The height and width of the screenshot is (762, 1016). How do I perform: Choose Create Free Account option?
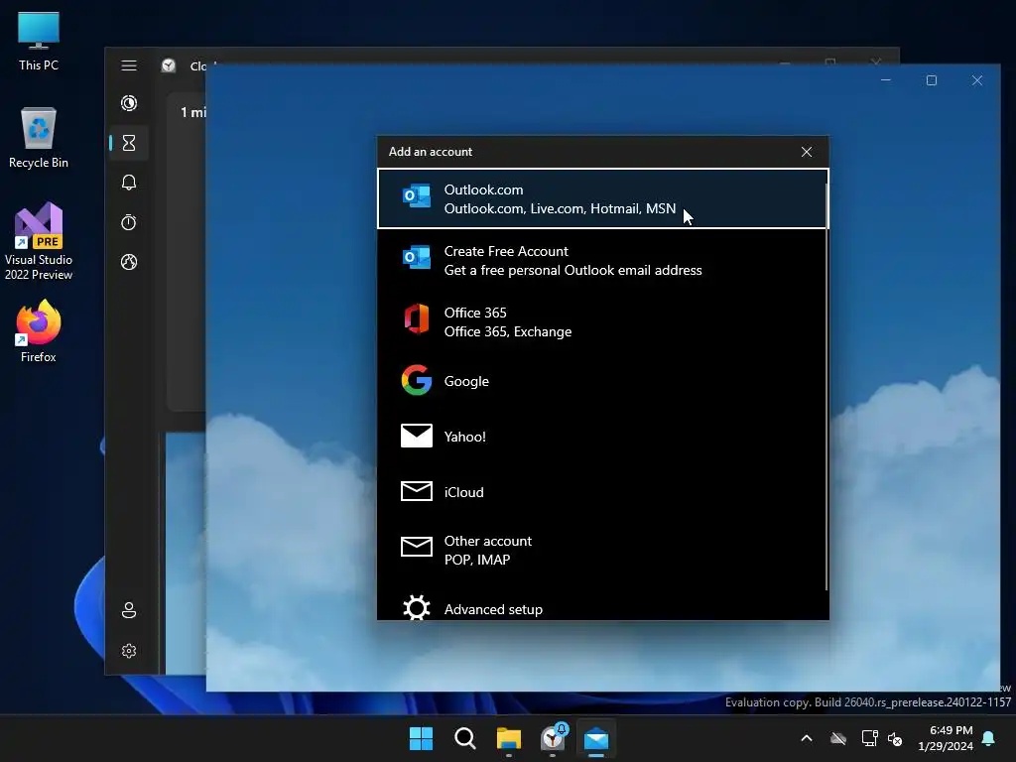pyautogui.click(x=602, y=260)
